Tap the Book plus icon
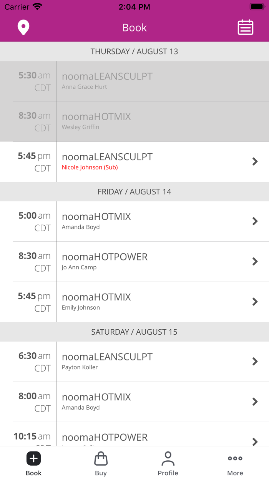 (x=33, y=458)
